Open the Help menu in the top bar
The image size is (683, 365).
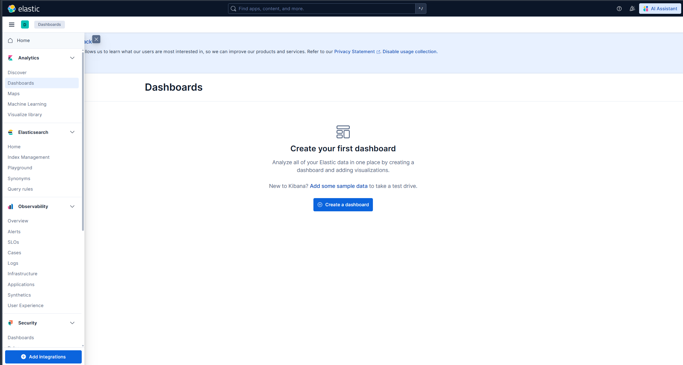619,8
